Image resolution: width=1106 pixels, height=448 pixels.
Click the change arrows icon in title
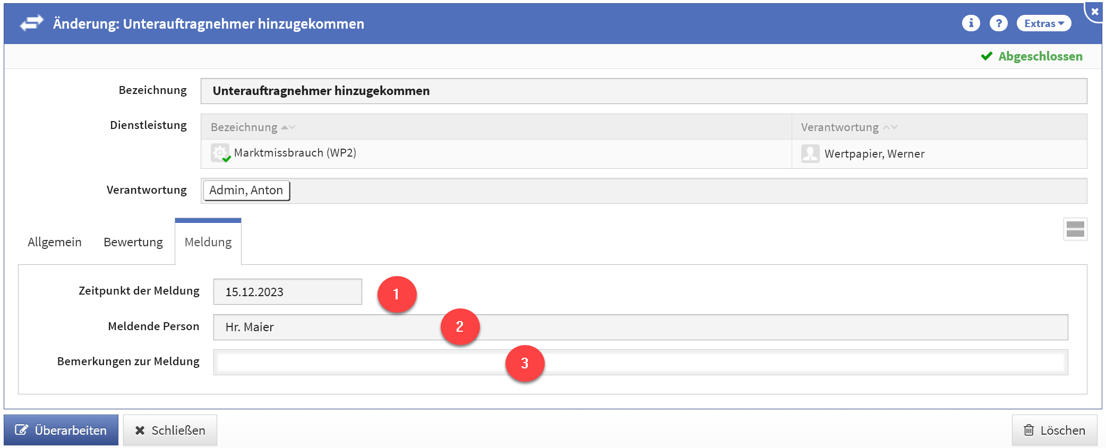tap(31, 23)
